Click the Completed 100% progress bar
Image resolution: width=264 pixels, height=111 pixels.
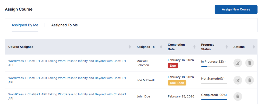214,99
